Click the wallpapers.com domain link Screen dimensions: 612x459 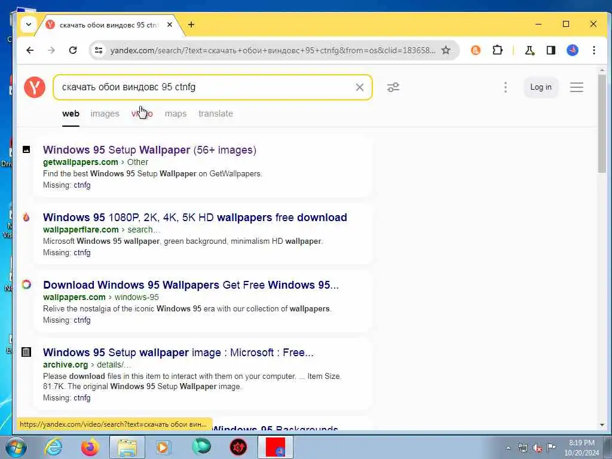[74, 297]
